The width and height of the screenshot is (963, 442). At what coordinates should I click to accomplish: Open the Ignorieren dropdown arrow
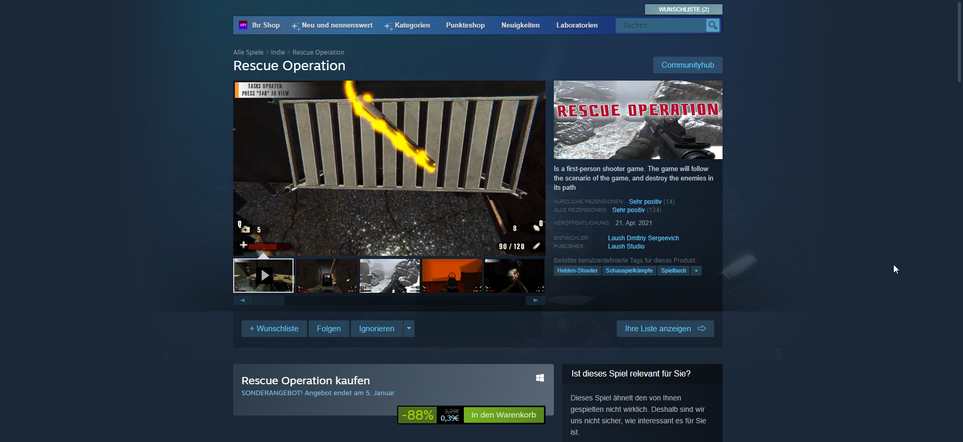[x=409, y=329]
